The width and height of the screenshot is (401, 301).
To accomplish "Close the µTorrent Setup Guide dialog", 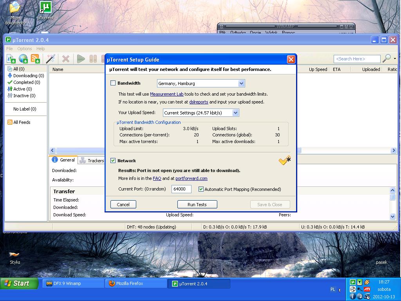I will point(291,60).
